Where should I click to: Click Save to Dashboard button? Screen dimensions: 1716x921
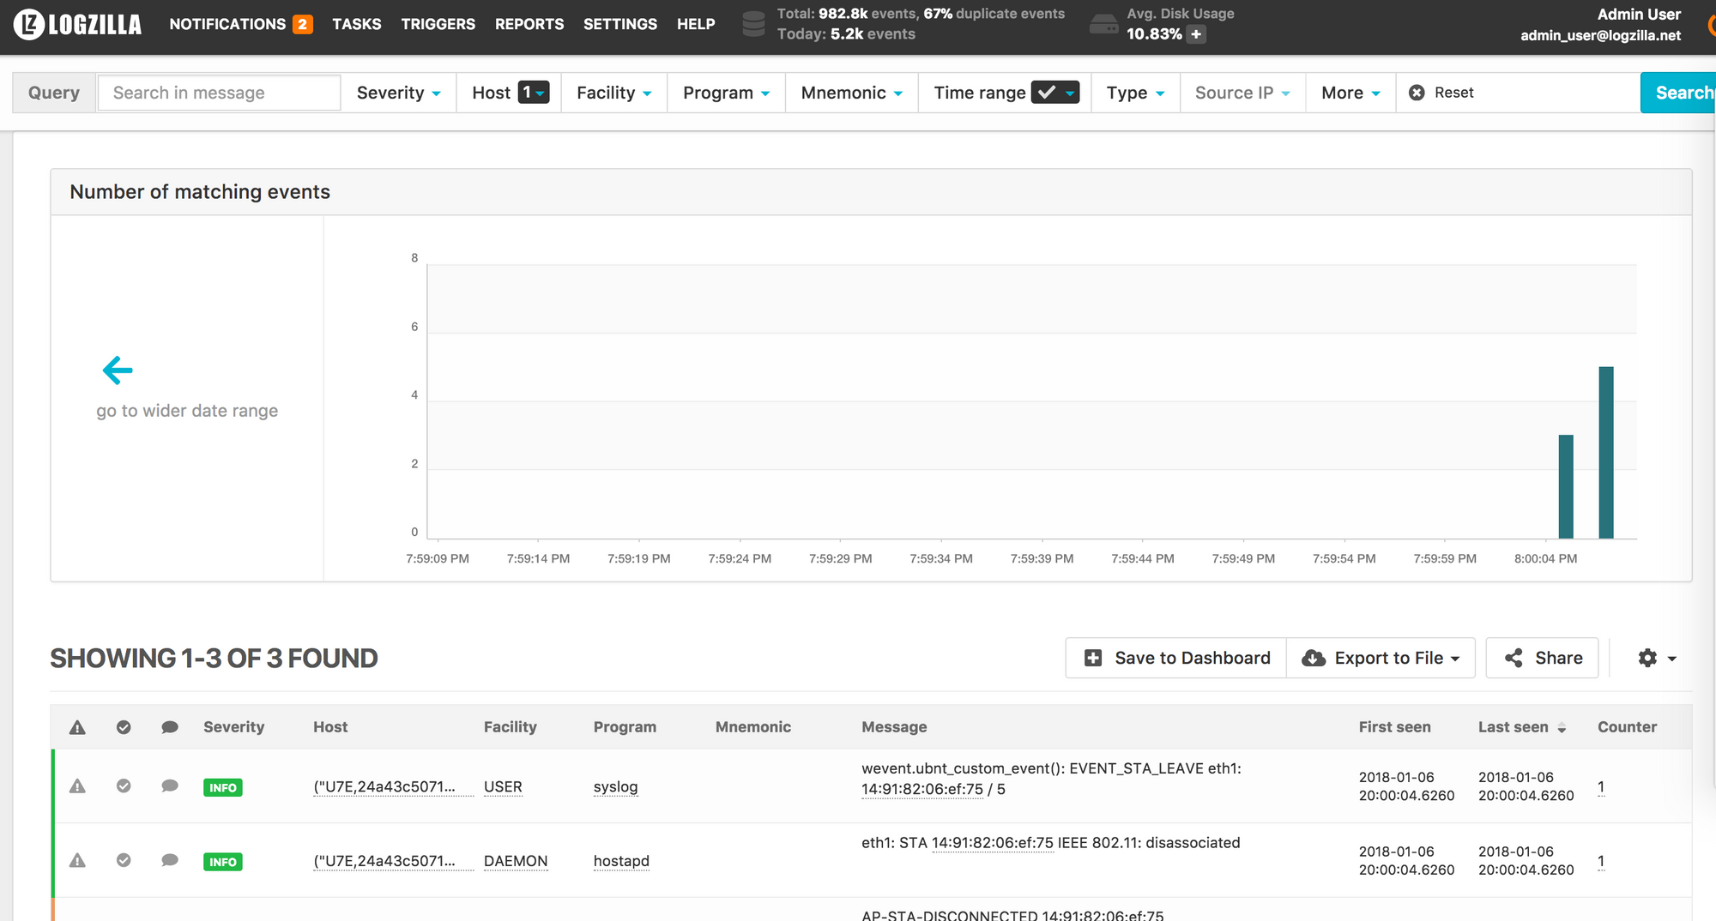click(x=1176, y=658)
